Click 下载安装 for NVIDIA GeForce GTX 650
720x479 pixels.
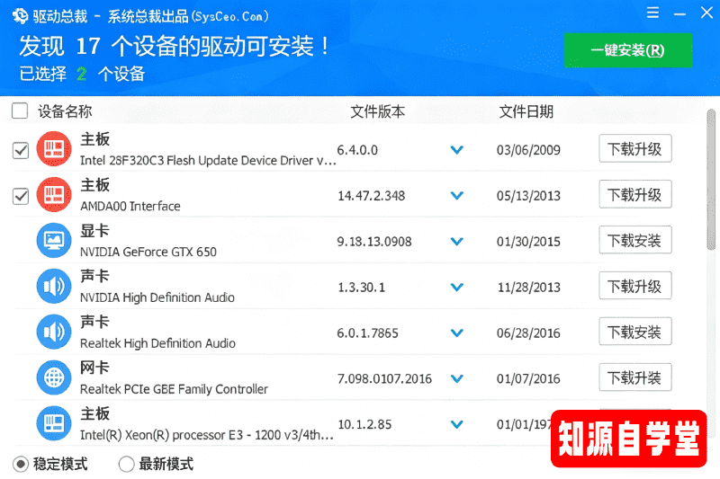(x=635, y=240)
